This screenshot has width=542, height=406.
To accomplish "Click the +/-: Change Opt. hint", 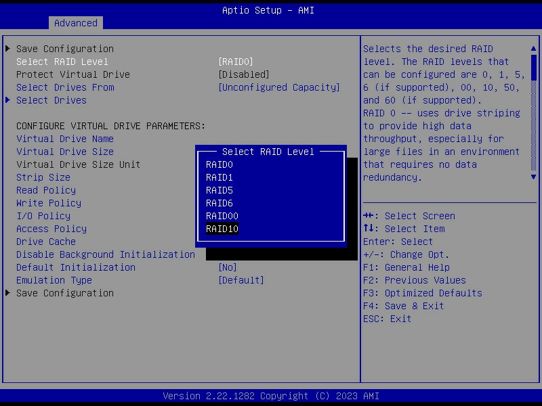I will coord(406,254).
